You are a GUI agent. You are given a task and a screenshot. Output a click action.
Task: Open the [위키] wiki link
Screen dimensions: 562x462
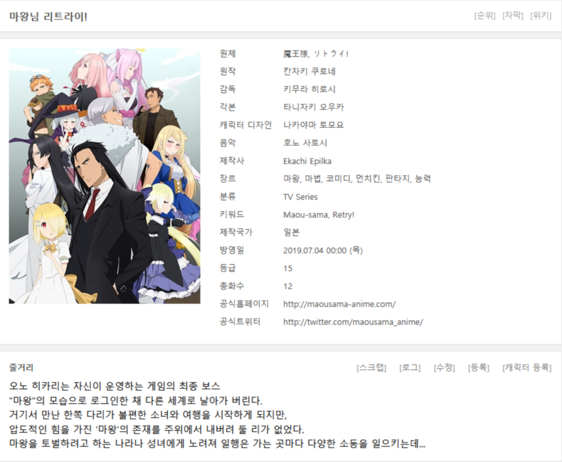click(x=540, y=15)
